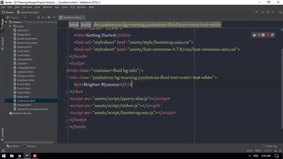The width and height of the screenshot is (283, 159).
Task: Close the Jumbotorn.html editor tab
Action: (83, 18)
